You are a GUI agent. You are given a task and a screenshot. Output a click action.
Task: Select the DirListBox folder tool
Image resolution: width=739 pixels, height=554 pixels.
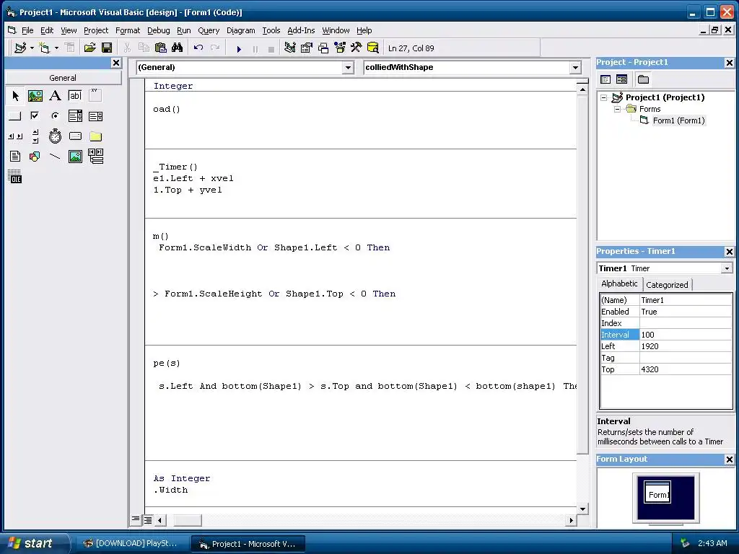click(96, 136)
